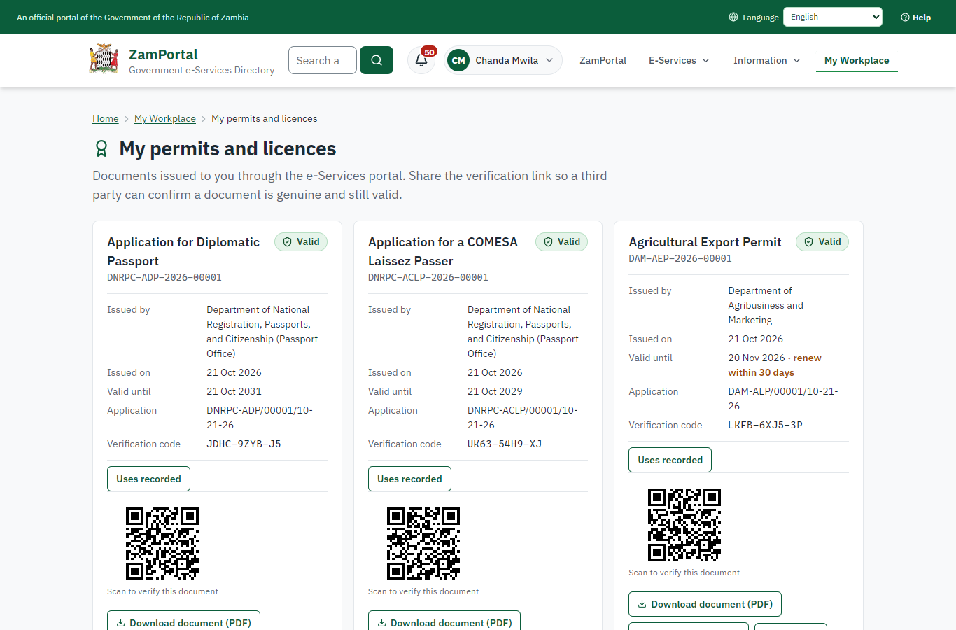Viewport: 956px width, 630px height.
Task: Expand the E-Services menu
Action: click(x=679, y=60)
